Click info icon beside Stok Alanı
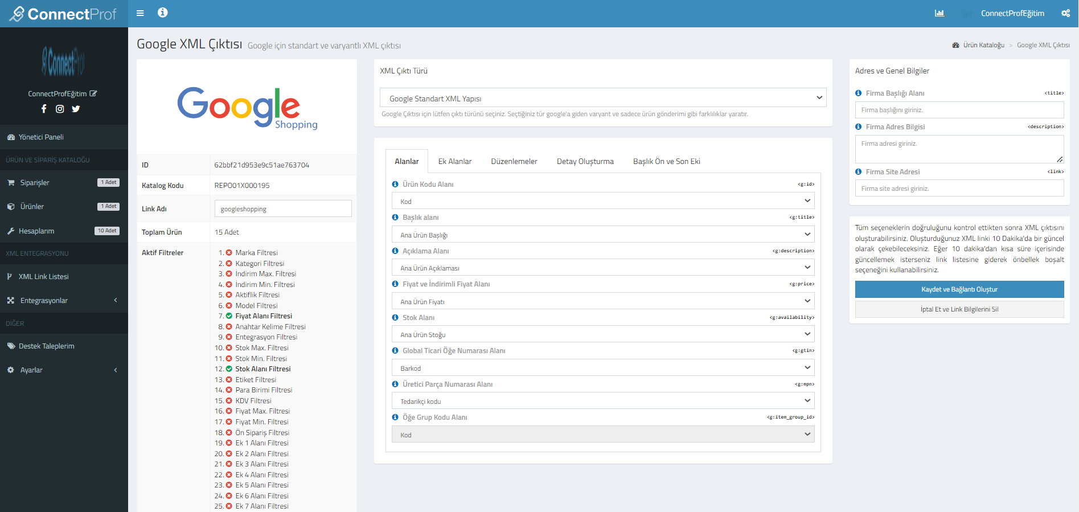This screenshot has height=512, width=1079. (x=395, y=317)
